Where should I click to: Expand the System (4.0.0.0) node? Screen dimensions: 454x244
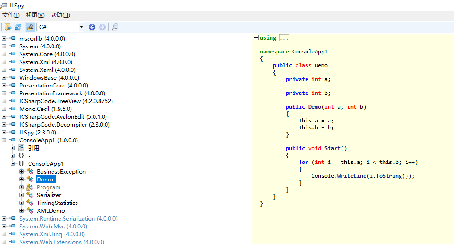pos(4,46)
